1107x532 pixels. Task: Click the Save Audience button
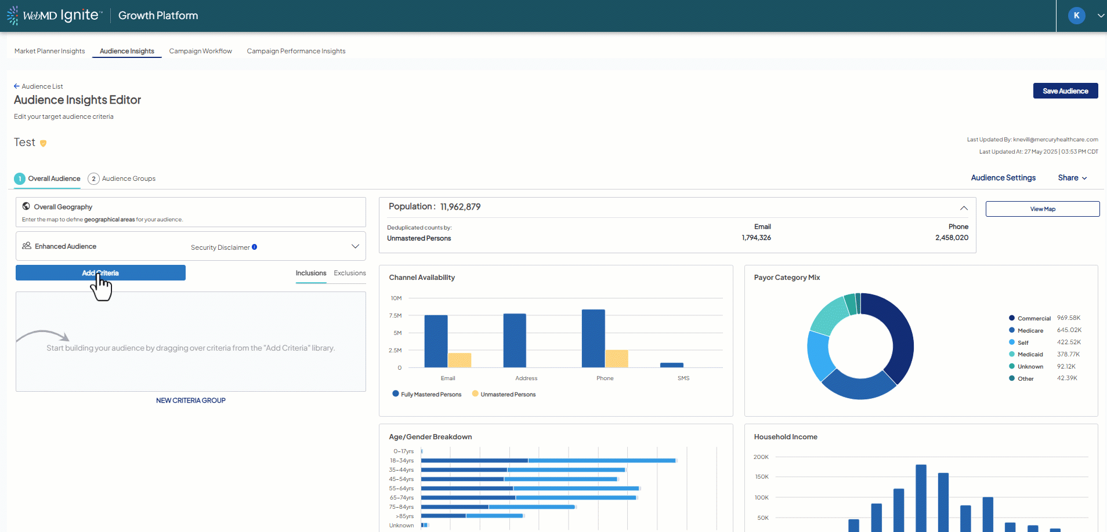click(1065, 90)
